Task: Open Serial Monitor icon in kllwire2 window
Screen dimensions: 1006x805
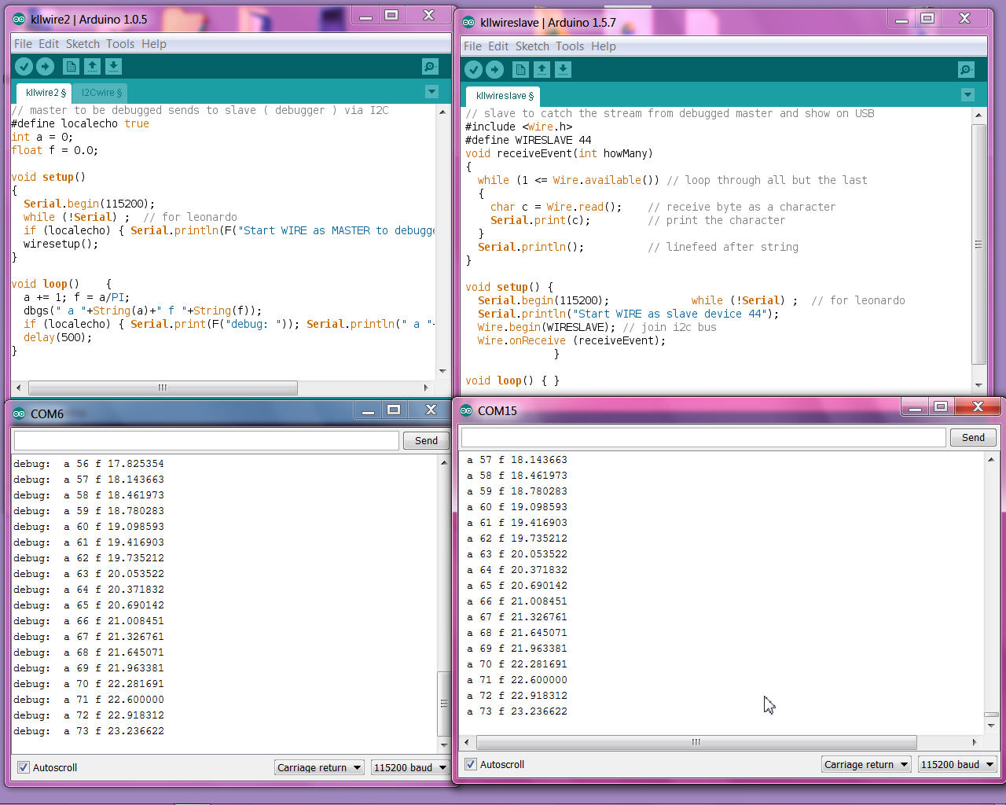Action: [x=430, y=67]
